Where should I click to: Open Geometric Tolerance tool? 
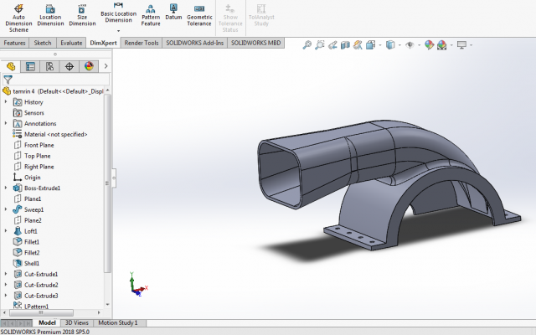point(199,15)
